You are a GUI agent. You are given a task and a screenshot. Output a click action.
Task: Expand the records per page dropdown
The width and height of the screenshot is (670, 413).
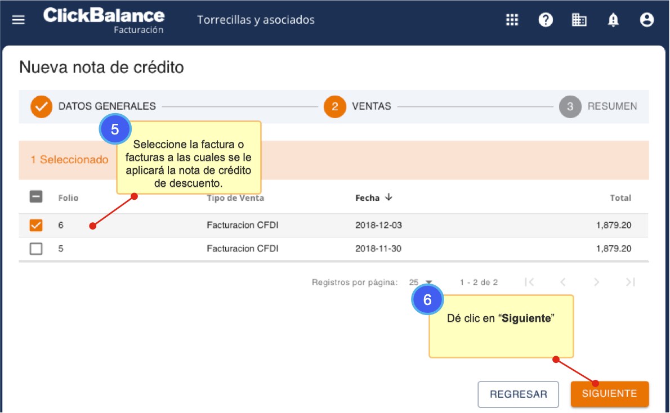pyautogui.click(x=421, y=282)
